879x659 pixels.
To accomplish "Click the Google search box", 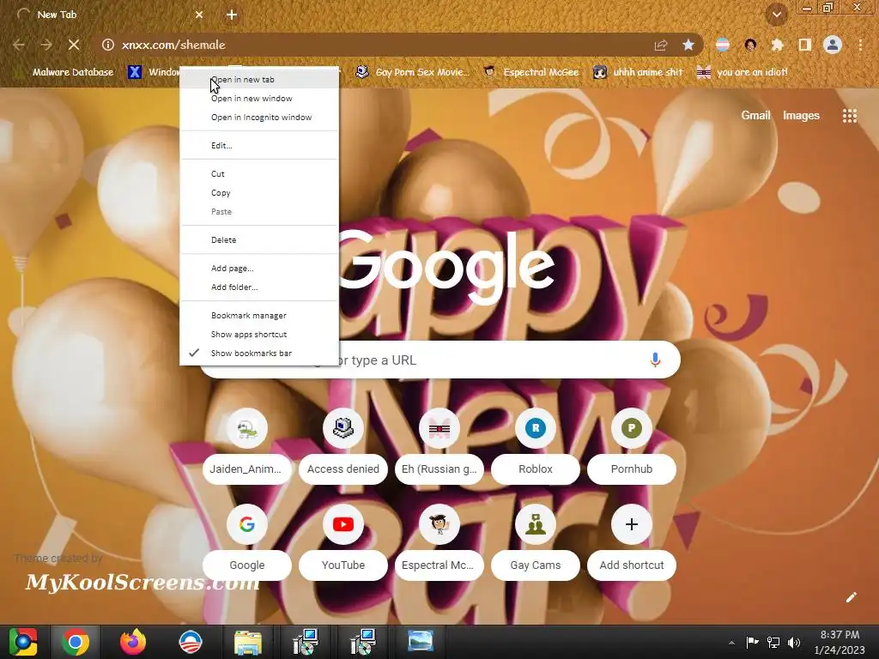I will (x=440, y=360).
